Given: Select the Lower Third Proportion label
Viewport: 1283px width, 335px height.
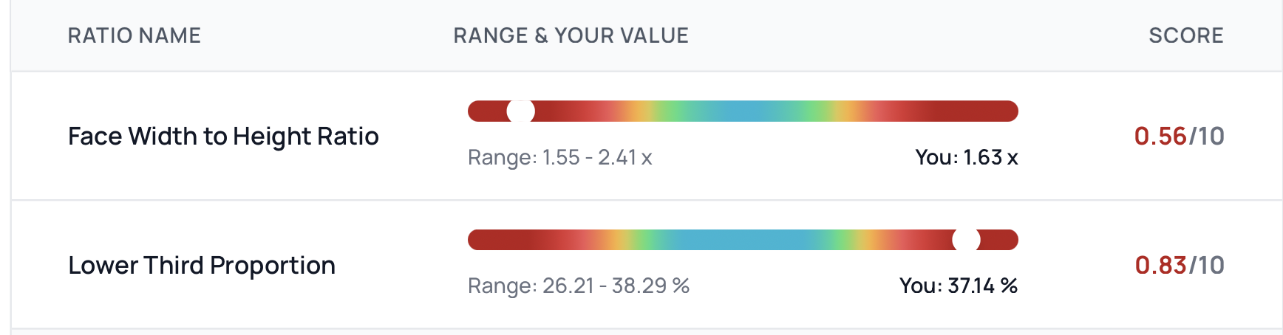Looking at the screenshot, I should pos(202,266).
